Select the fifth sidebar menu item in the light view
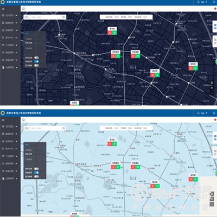The width and height of the screenshot is (217, 217). point(10,156)
